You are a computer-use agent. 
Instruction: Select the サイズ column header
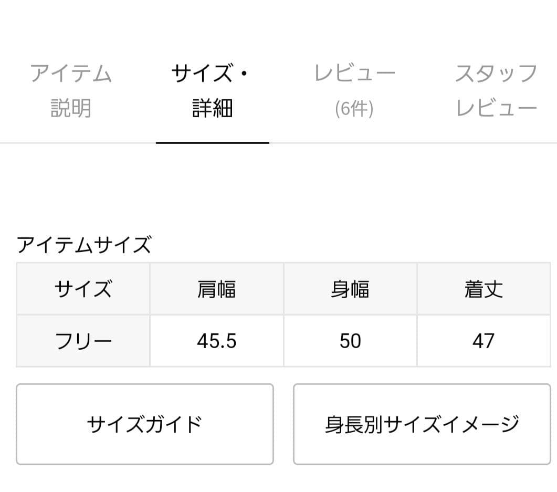[82, 289]
